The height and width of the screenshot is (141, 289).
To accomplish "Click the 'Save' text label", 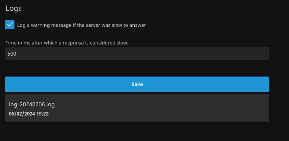I will click(137, 84).
